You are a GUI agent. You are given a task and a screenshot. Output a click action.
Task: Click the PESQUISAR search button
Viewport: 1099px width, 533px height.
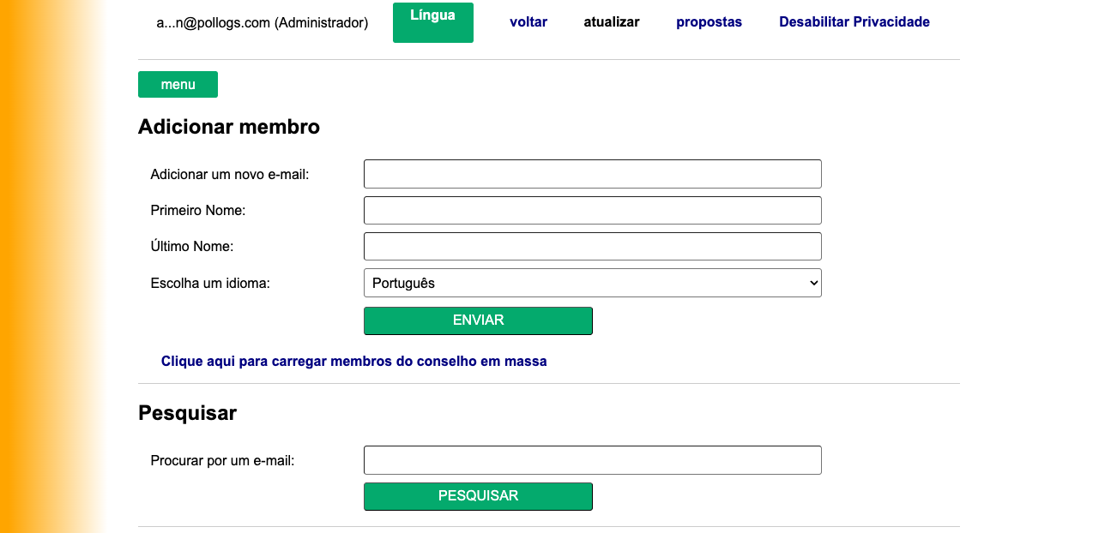point(478,496)
